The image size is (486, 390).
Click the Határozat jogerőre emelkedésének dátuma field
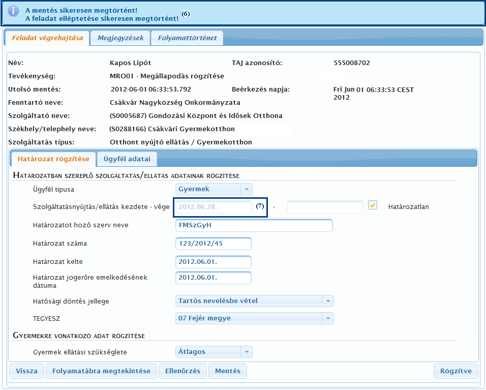pyautogui.click(x=213, y=278)
